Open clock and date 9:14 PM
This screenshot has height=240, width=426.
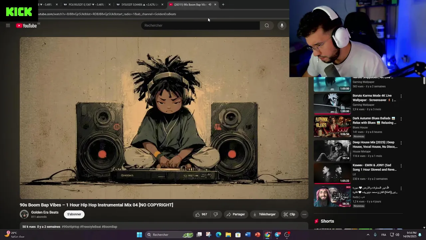click(x=409, y=235)
